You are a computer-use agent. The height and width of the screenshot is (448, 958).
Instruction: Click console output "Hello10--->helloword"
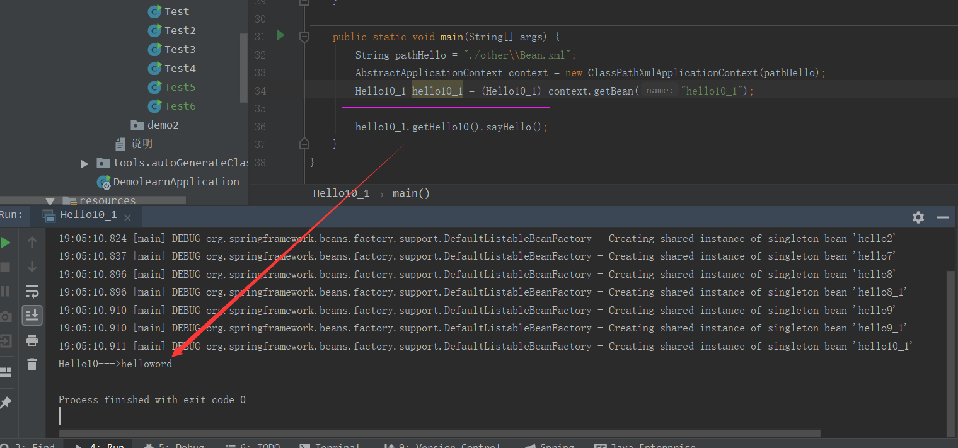115,364
